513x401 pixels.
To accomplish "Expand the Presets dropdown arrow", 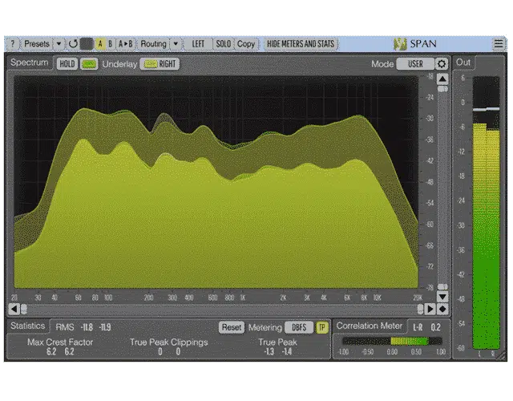I will click(x=59, y=43).
